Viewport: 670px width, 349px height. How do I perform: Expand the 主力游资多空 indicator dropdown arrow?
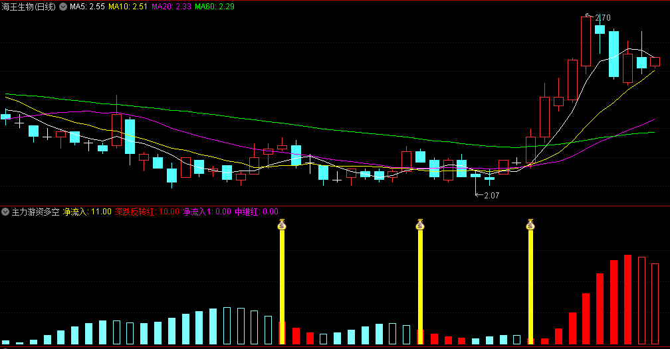pos(5,212)
